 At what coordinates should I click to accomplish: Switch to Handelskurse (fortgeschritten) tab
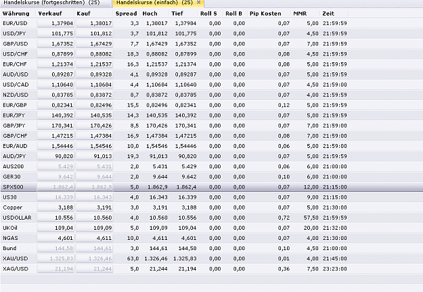click(x=55, y=3)
